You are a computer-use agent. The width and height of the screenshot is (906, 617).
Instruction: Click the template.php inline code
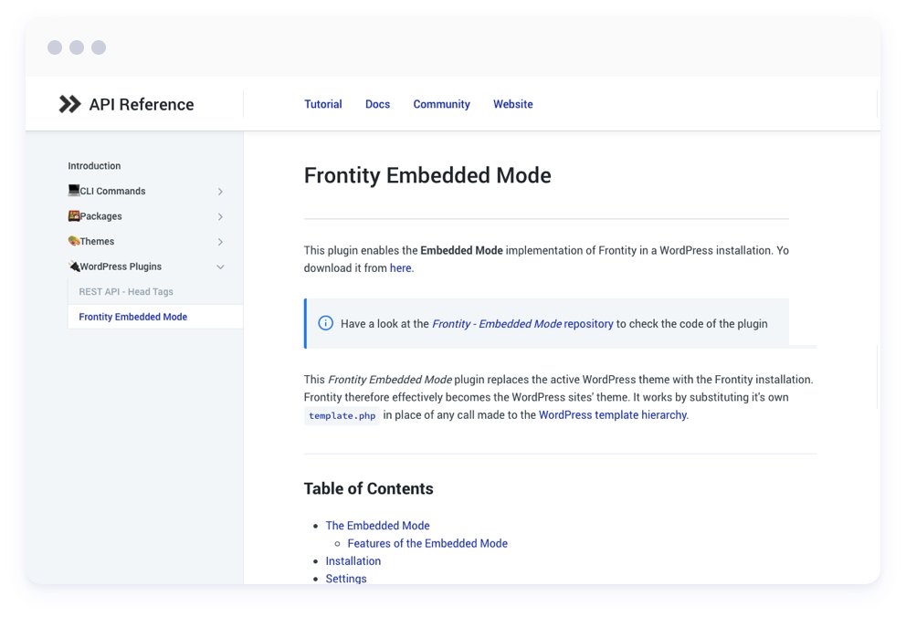342,415
